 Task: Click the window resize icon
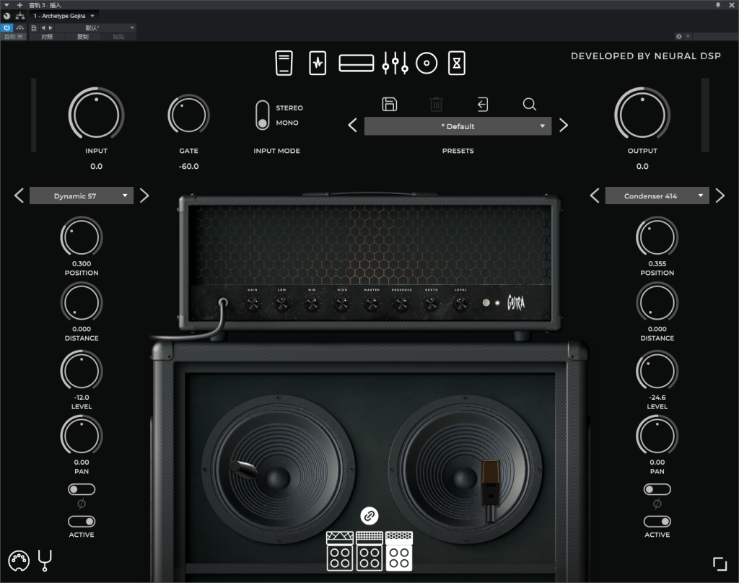720,564
